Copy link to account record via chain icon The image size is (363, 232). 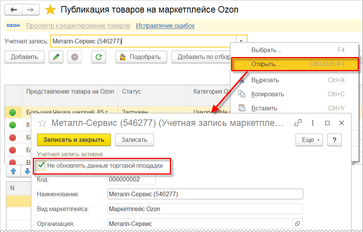pyautogui.click(x=298, y=123)
